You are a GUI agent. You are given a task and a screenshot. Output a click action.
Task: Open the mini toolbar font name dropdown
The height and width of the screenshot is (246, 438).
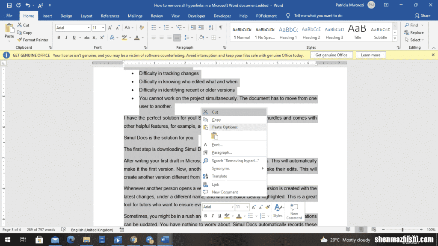(x=232, y=207)
